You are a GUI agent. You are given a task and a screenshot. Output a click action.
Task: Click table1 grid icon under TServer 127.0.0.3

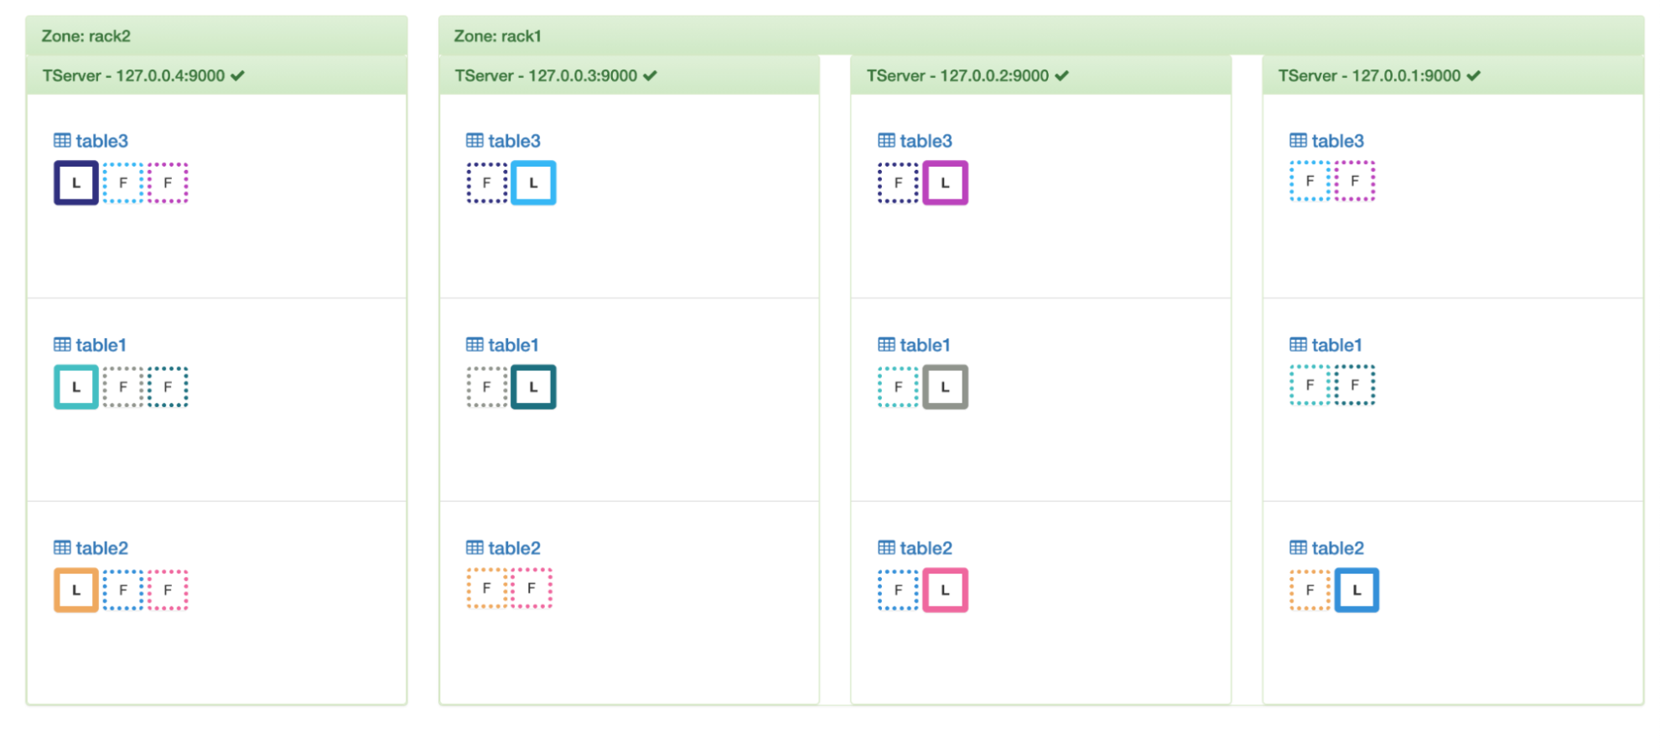[x=475, y=345]
